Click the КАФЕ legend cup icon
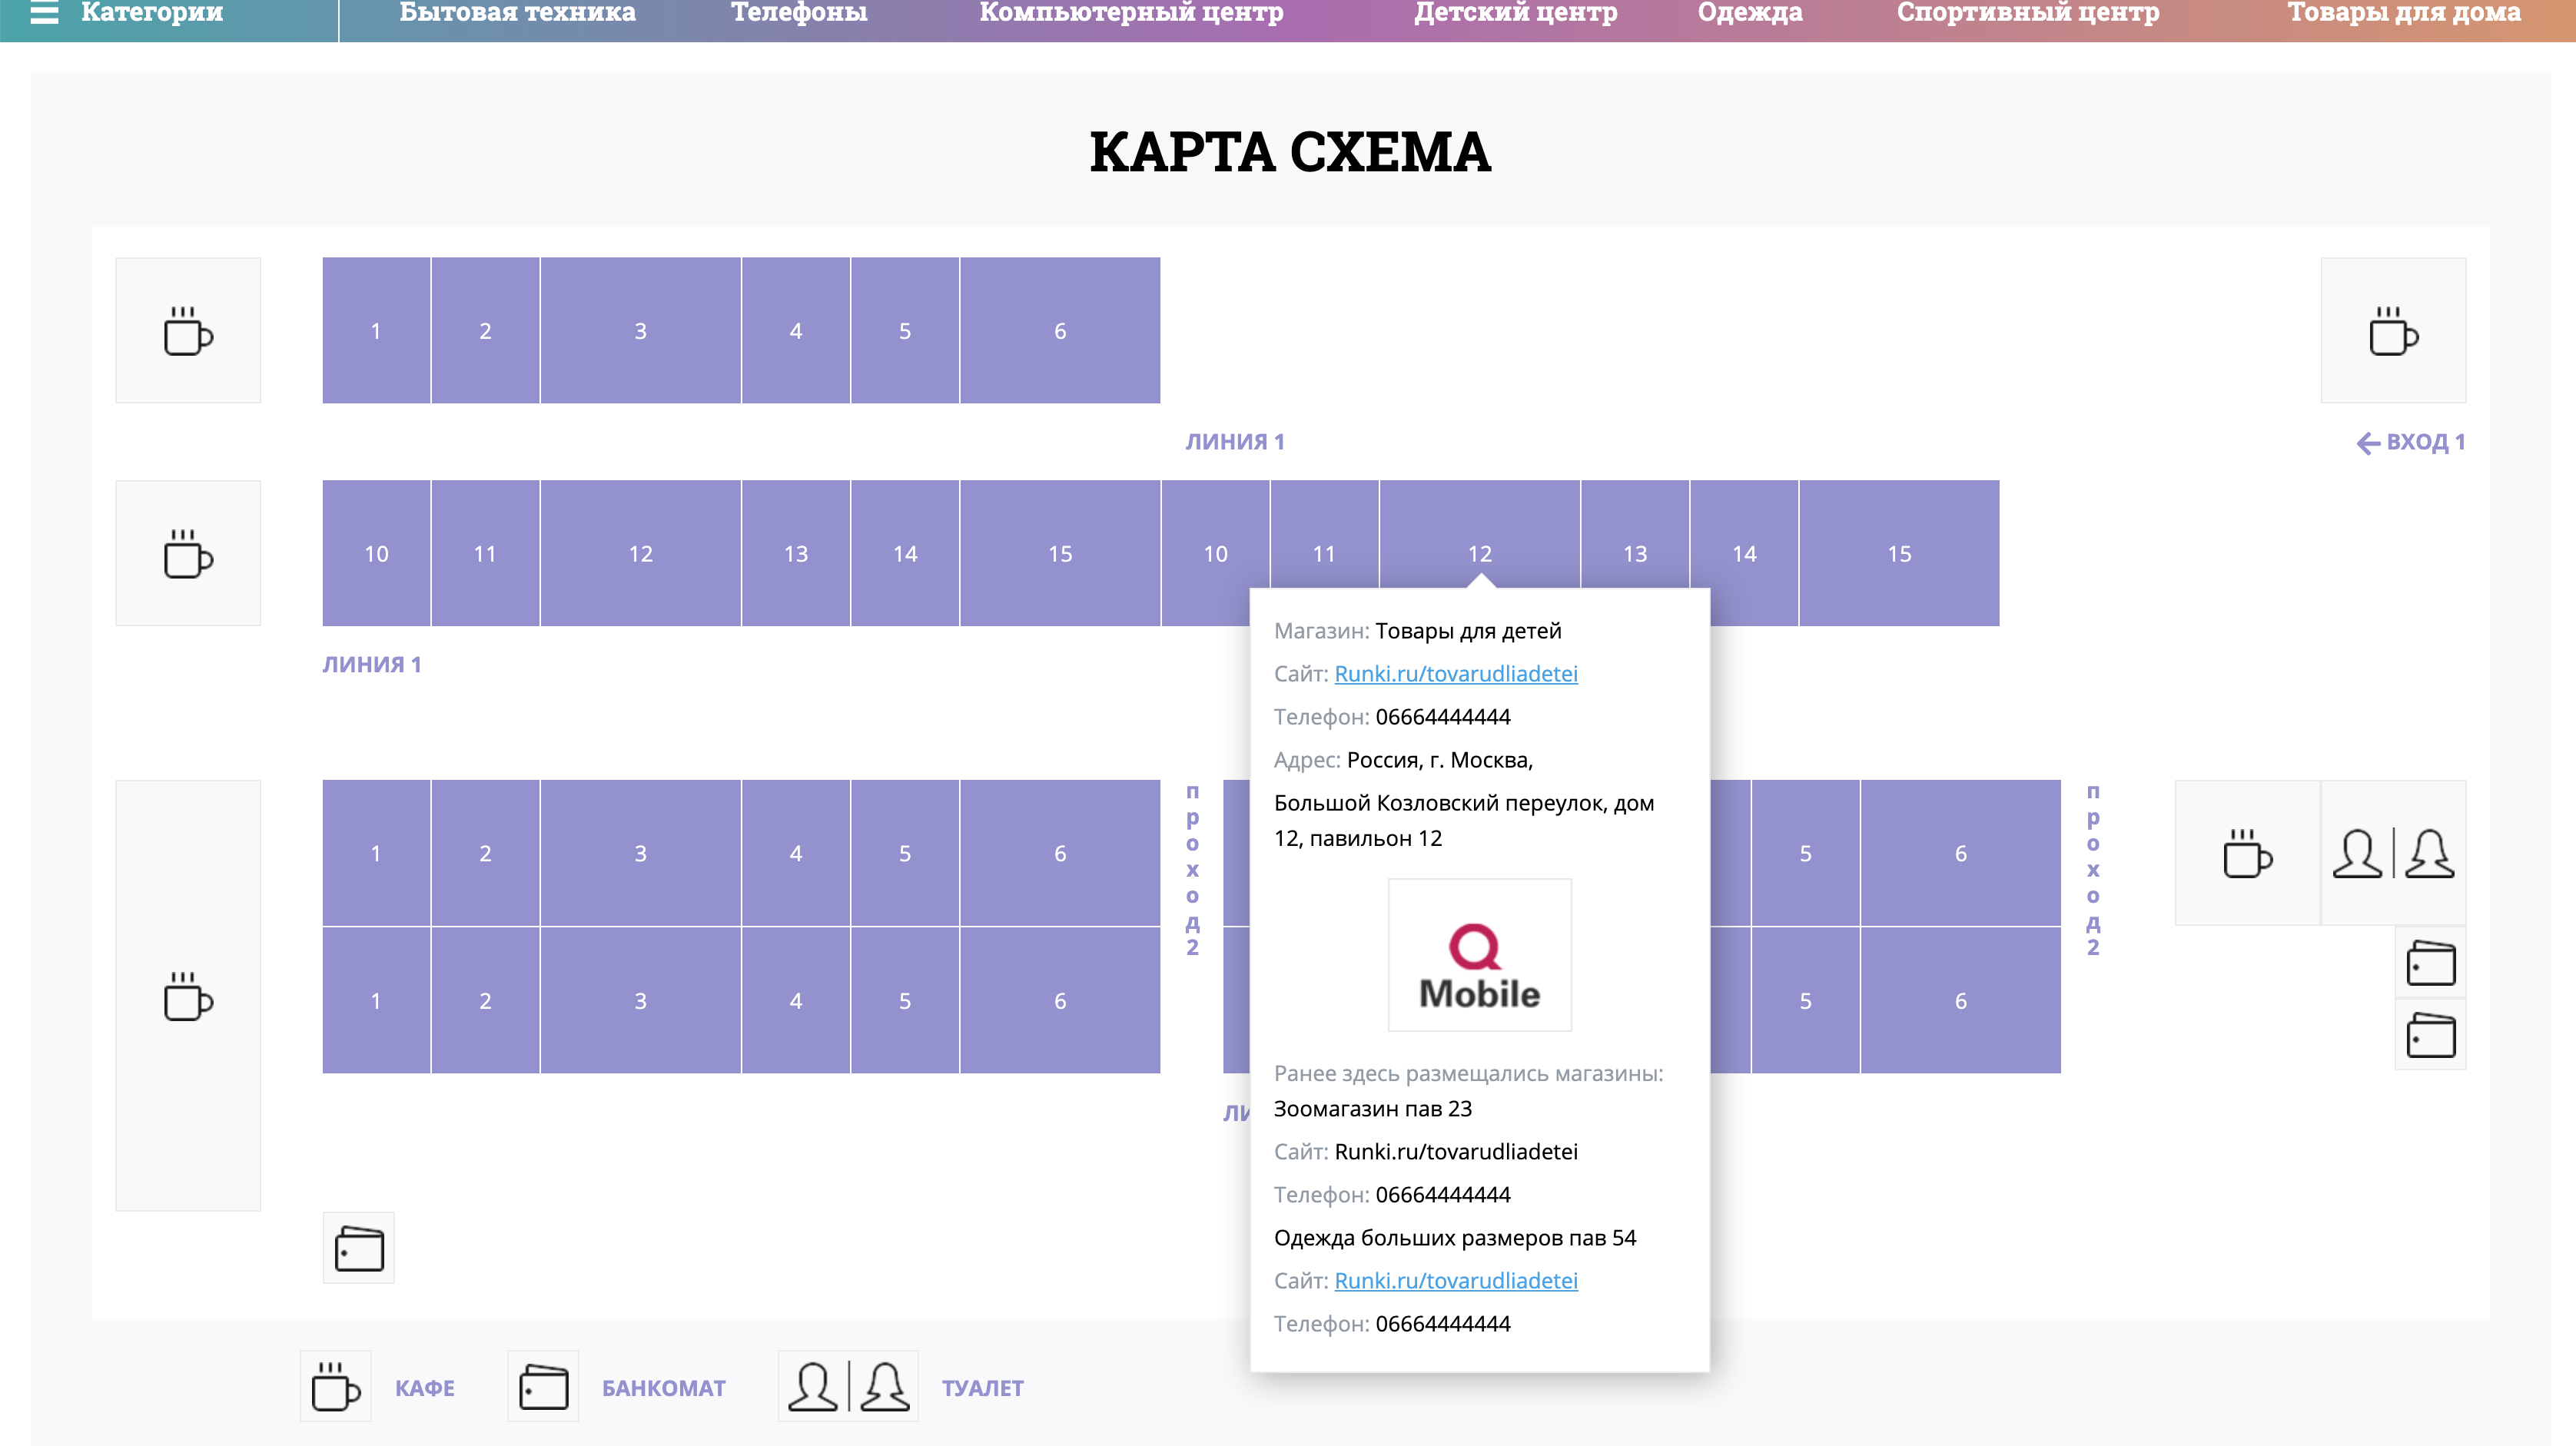The width and height of the screenshot is (2576, 1446). [336, 1386]
